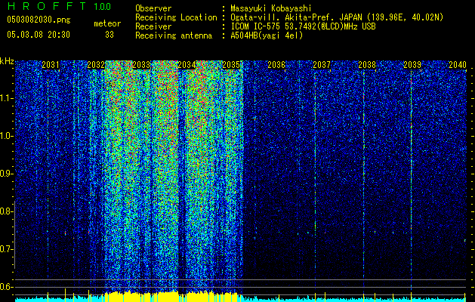Click time marker 2032

coord(96,65)
